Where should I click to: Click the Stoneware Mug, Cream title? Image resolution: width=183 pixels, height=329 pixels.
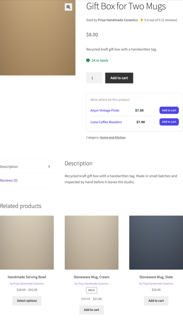91,277
